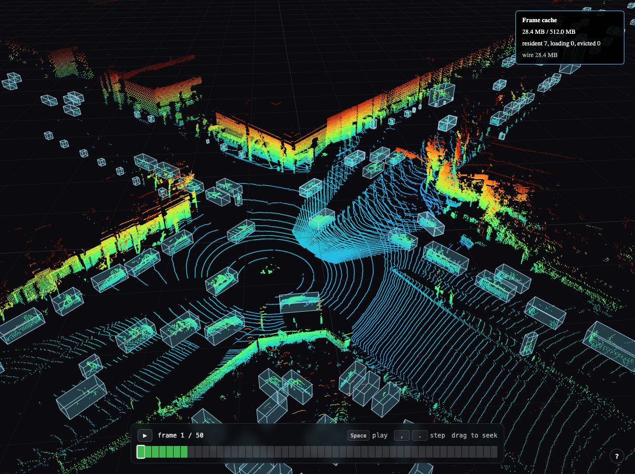Click the "step" label in playback bar
The image size is (635, 474).
(x=438, y=435)
